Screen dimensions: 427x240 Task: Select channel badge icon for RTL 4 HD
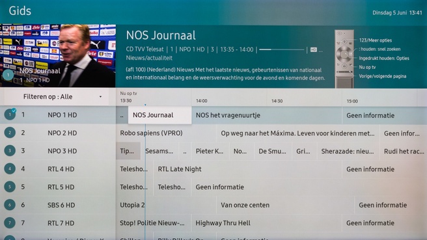(10, 168)
